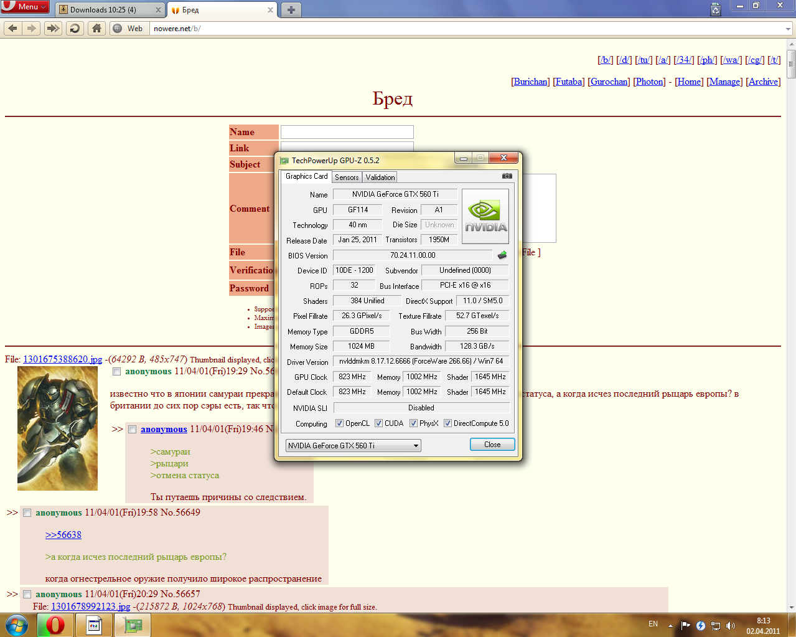Open the Validation tab in GPU-Z
Screen dimensions: 796x637
(380, 177)
